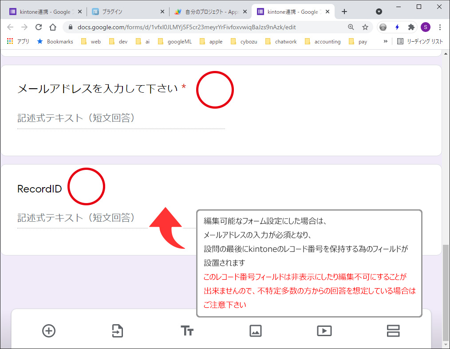Open the Chrome three-dot menu
Screen dimensions: 450x349
(440, 27)
